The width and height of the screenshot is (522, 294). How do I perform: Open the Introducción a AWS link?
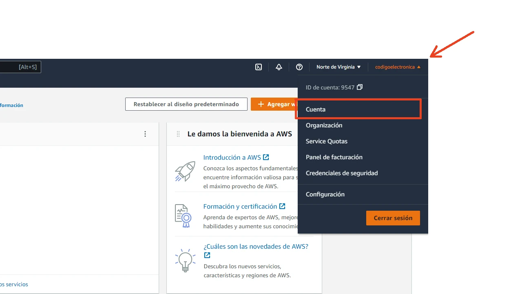point(232,157)
